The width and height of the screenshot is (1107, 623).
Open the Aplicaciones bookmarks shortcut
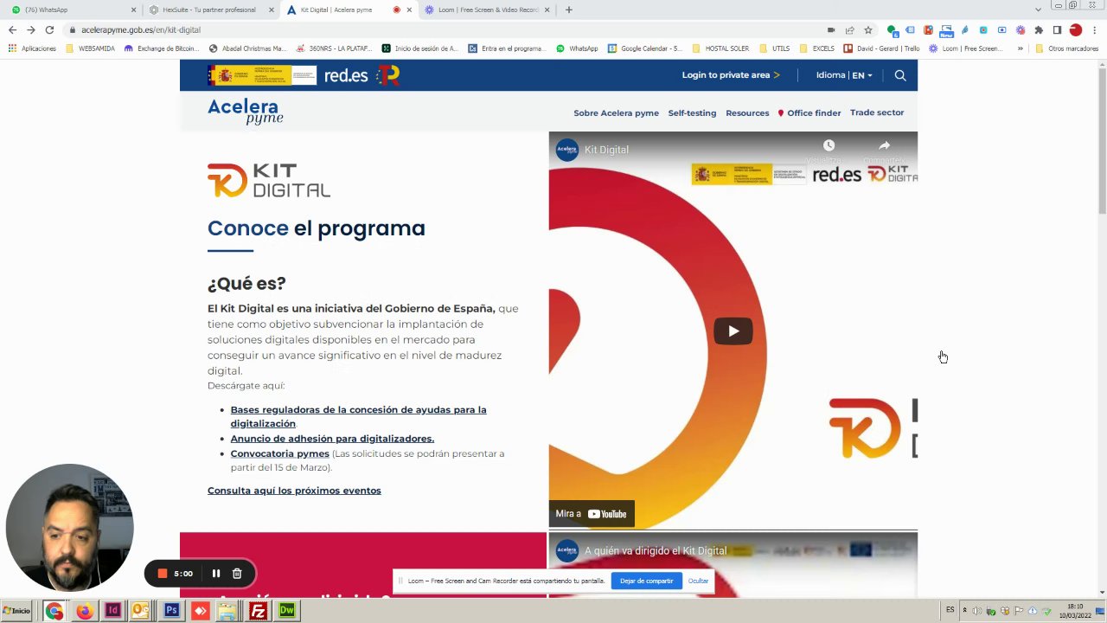(32, 48)
